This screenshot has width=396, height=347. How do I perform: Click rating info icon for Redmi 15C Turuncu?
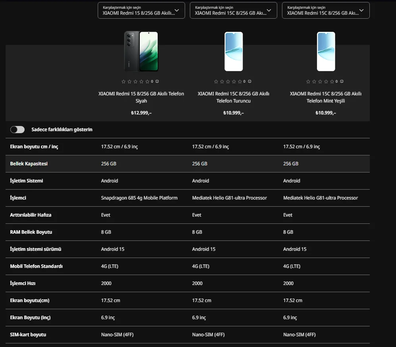pos(249,81)
